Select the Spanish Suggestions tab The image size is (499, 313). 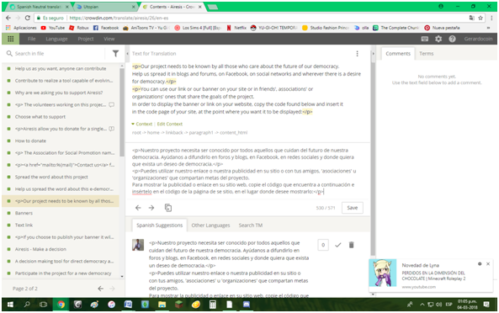click(x=159, y=225)
